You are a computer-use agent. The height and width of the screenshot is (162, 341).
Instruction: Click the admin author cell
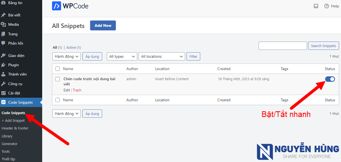tap(131, 79)
